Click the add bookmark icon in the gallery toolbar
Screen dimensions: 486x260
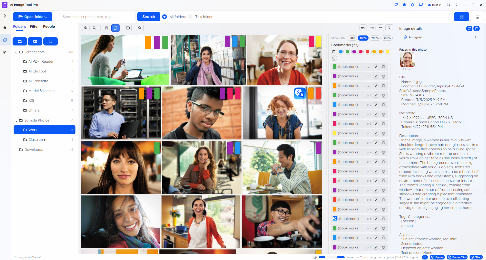[106, 28]
